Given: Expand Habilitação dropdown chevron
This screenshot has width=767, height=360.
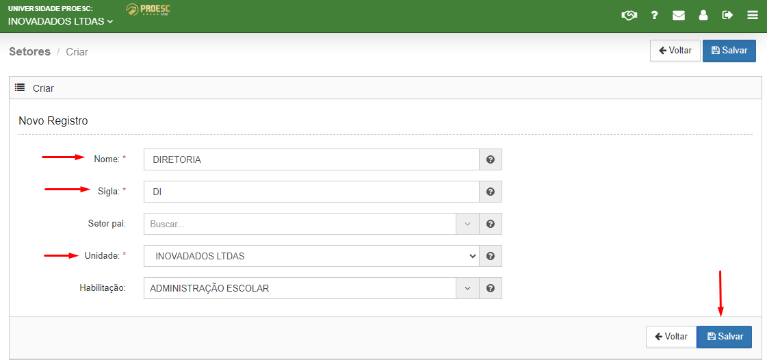Looking at the screenshot, I should [x=467, y=288].
